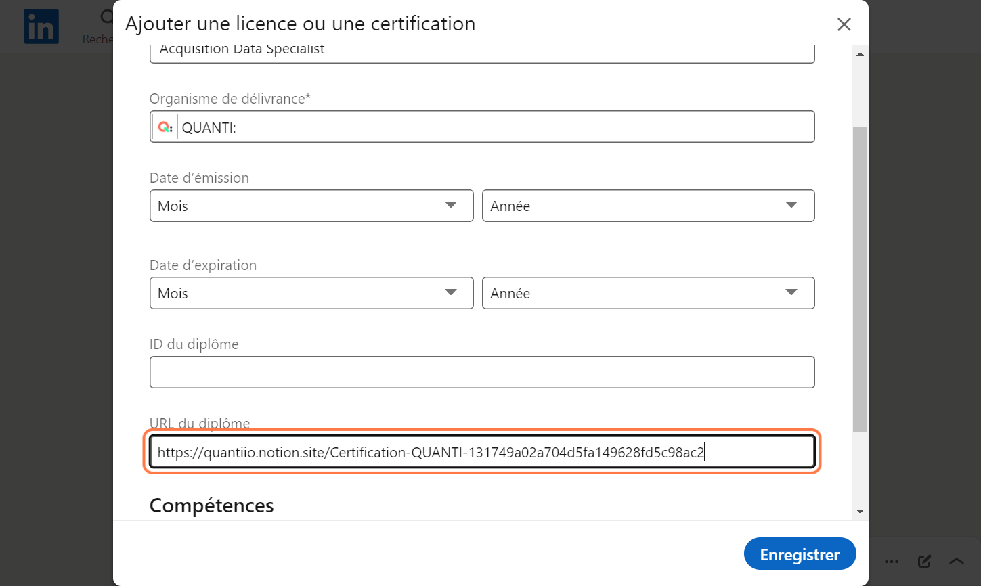Open the issue date Mois dropdown

(x=311, y=206)
